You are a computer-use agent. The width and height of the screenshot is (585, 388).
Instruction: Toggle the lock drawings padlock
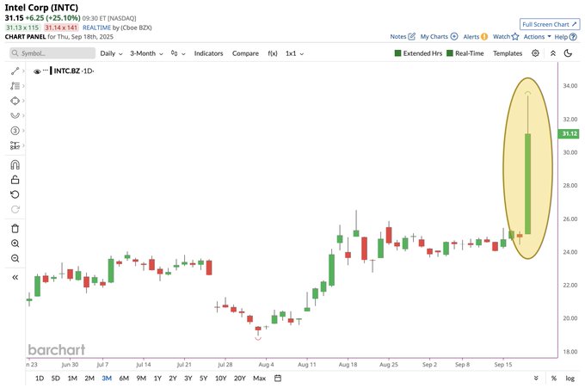point(15,180)
